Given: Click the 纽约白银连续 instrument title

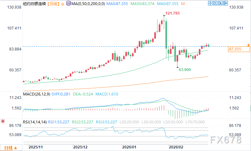Looking at the screenshot, I should (35, 4).
